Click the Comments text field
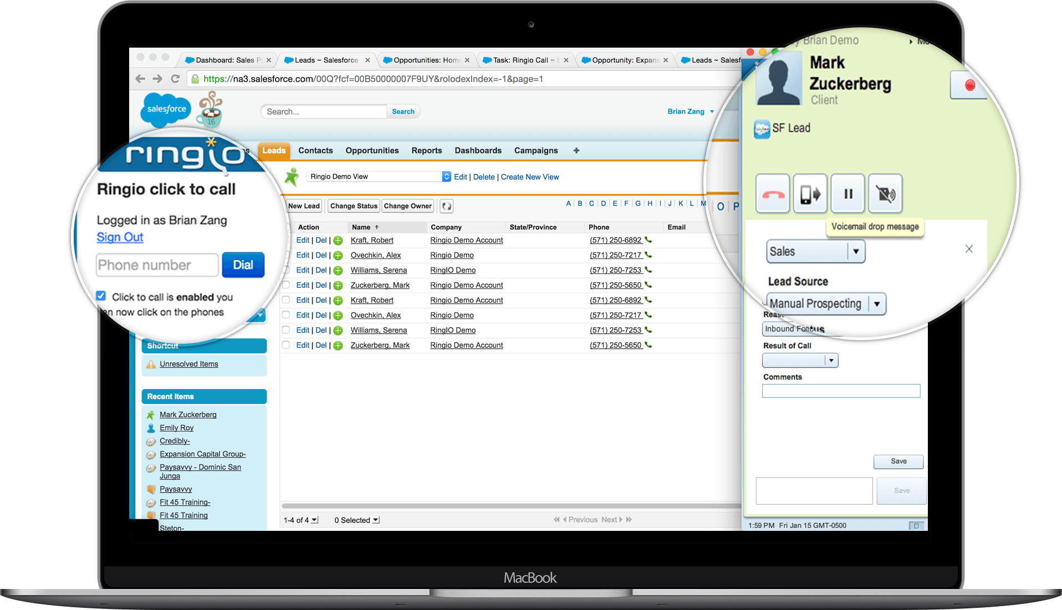Image resolution: width=1062 pixels, height=610 pixels. 841,391
